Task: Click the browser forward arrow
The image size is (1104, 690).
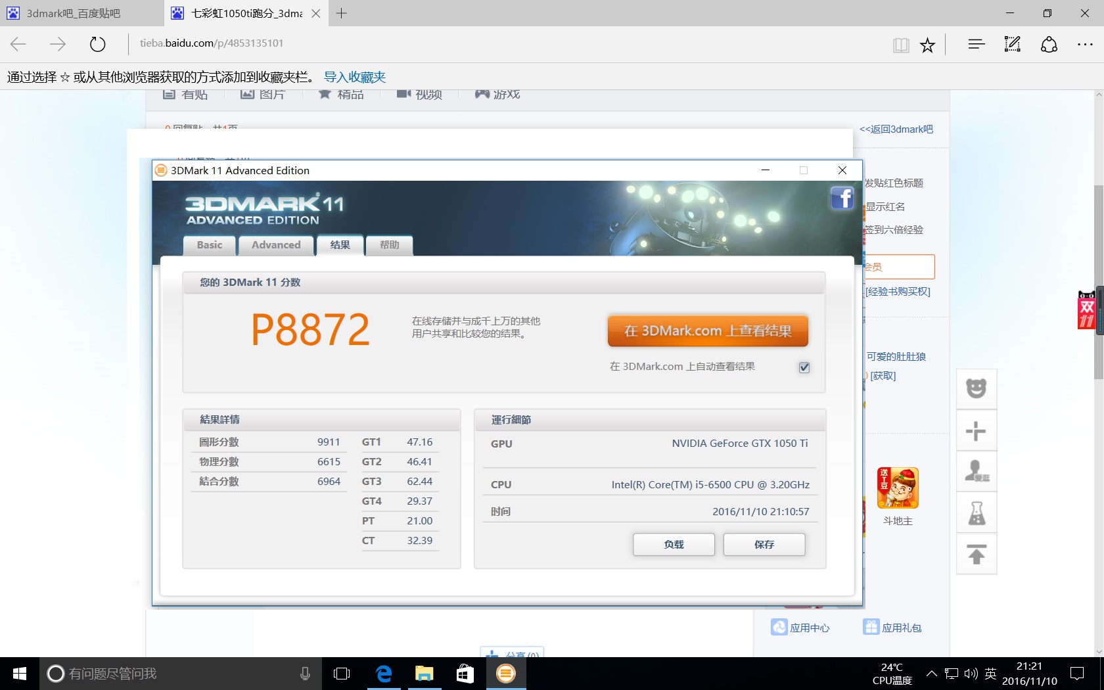Action: (x=58, y=44)
